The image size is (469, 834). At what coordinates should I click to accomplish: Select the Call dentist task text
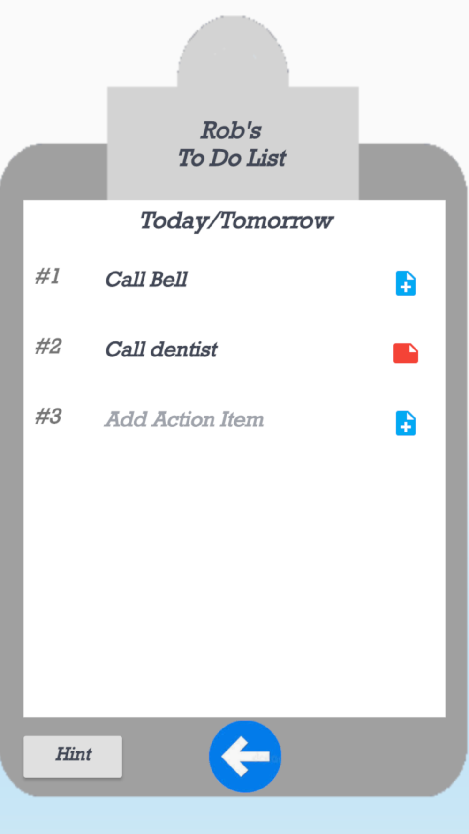point(161,349)
